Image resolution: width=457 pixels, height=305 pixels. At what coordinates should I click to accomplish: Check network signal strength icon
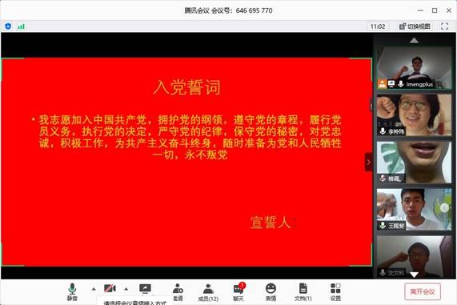click(21, 26)
